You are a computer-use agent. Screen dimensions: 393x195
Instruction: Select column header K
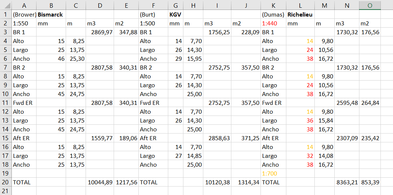click(x=273, y=5)
